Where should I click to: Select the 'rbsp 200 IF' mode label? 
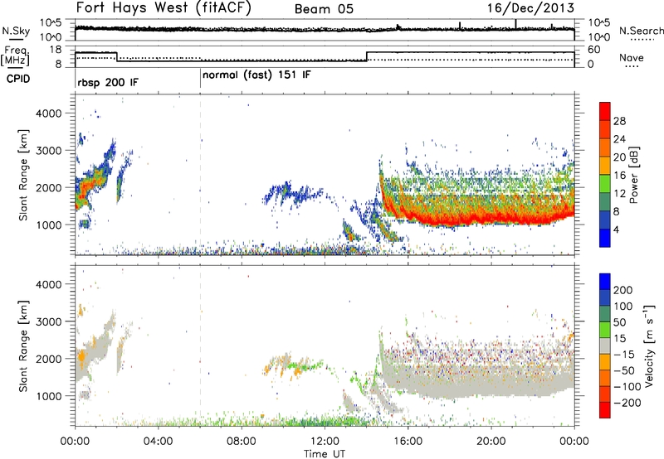tap(108, 82)
